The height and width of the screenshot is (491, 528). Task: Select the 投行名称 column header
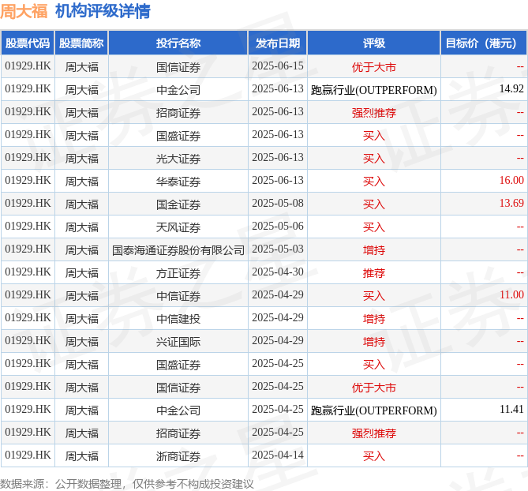pyautogui.click(x=178, y=43)
